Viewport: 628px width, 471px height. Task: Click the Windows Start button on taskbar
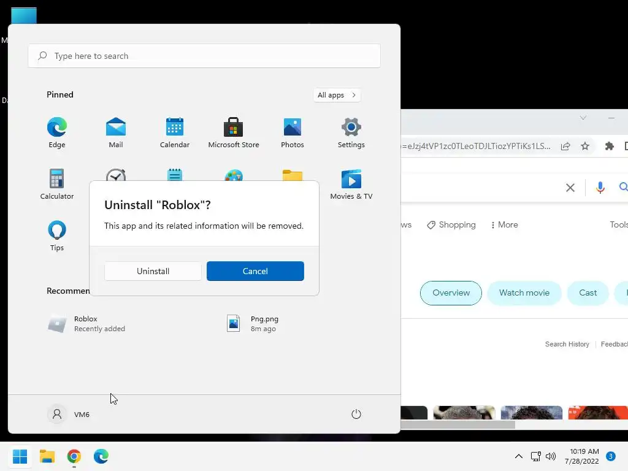tap(20, 456)
